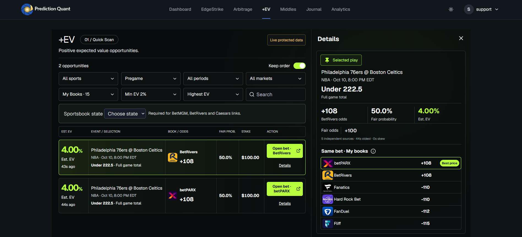Click the betPARX logo in the second opportunity row
Viewport: 522px width, 237px height.
173,195
